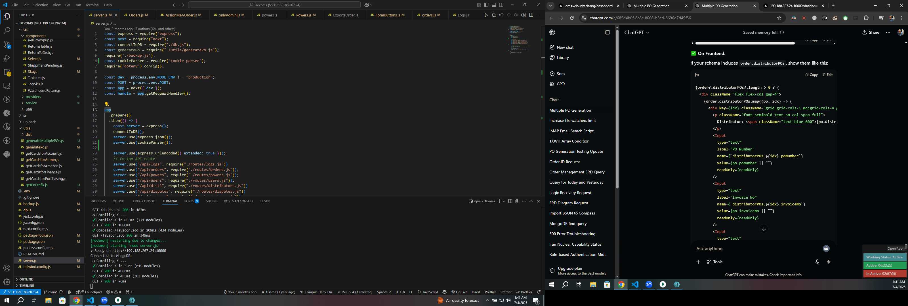Click the scroll to bottom arrow in chat
Viewport: 908px width, 306px height.
point(764,229)
